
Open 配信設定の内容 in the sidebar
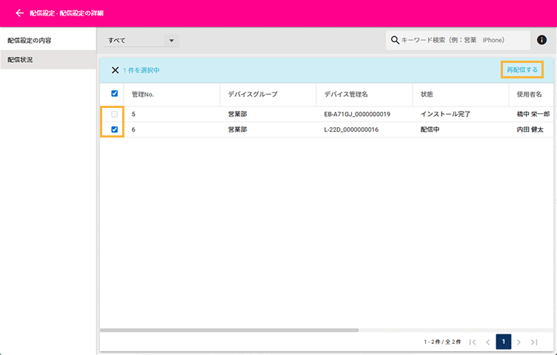coord(48,41)
